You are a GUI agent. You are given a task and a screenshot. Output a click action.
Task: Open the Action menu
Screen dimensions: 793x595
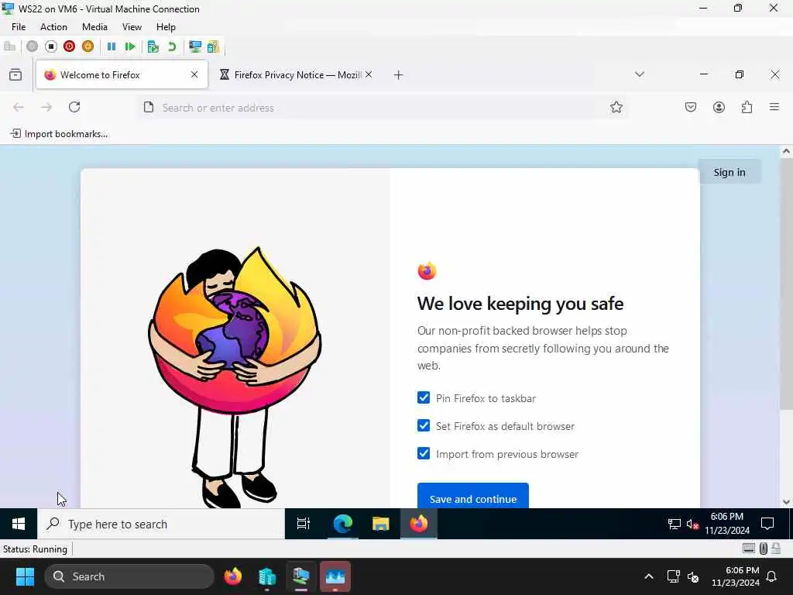click(x=53, y=27)
